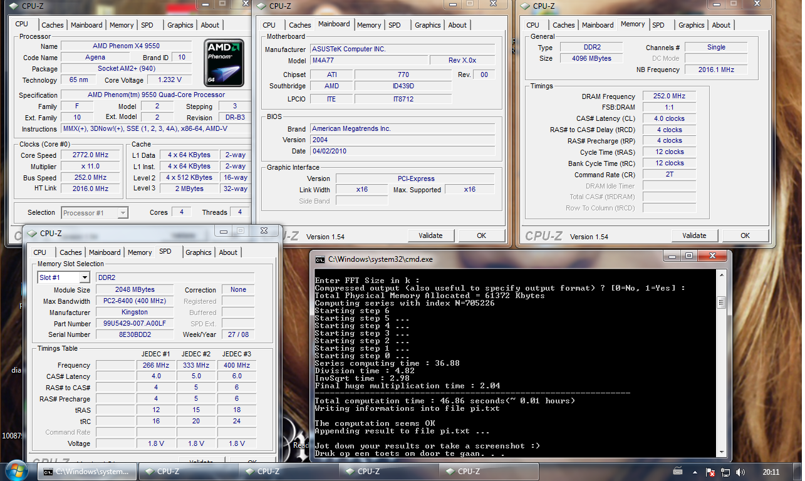Open the volume speaker tray icon
This screenshot has height=481, width=805.
[x=740, y=472]
